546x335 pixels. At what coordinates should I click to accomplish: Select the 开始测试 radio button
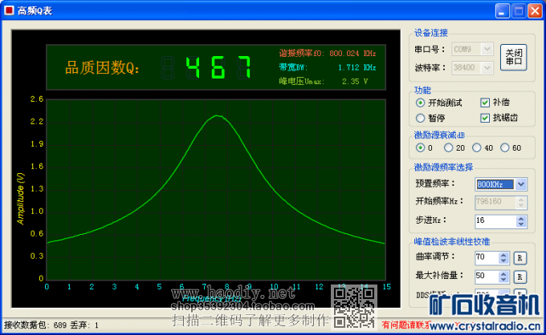(421, 103)
